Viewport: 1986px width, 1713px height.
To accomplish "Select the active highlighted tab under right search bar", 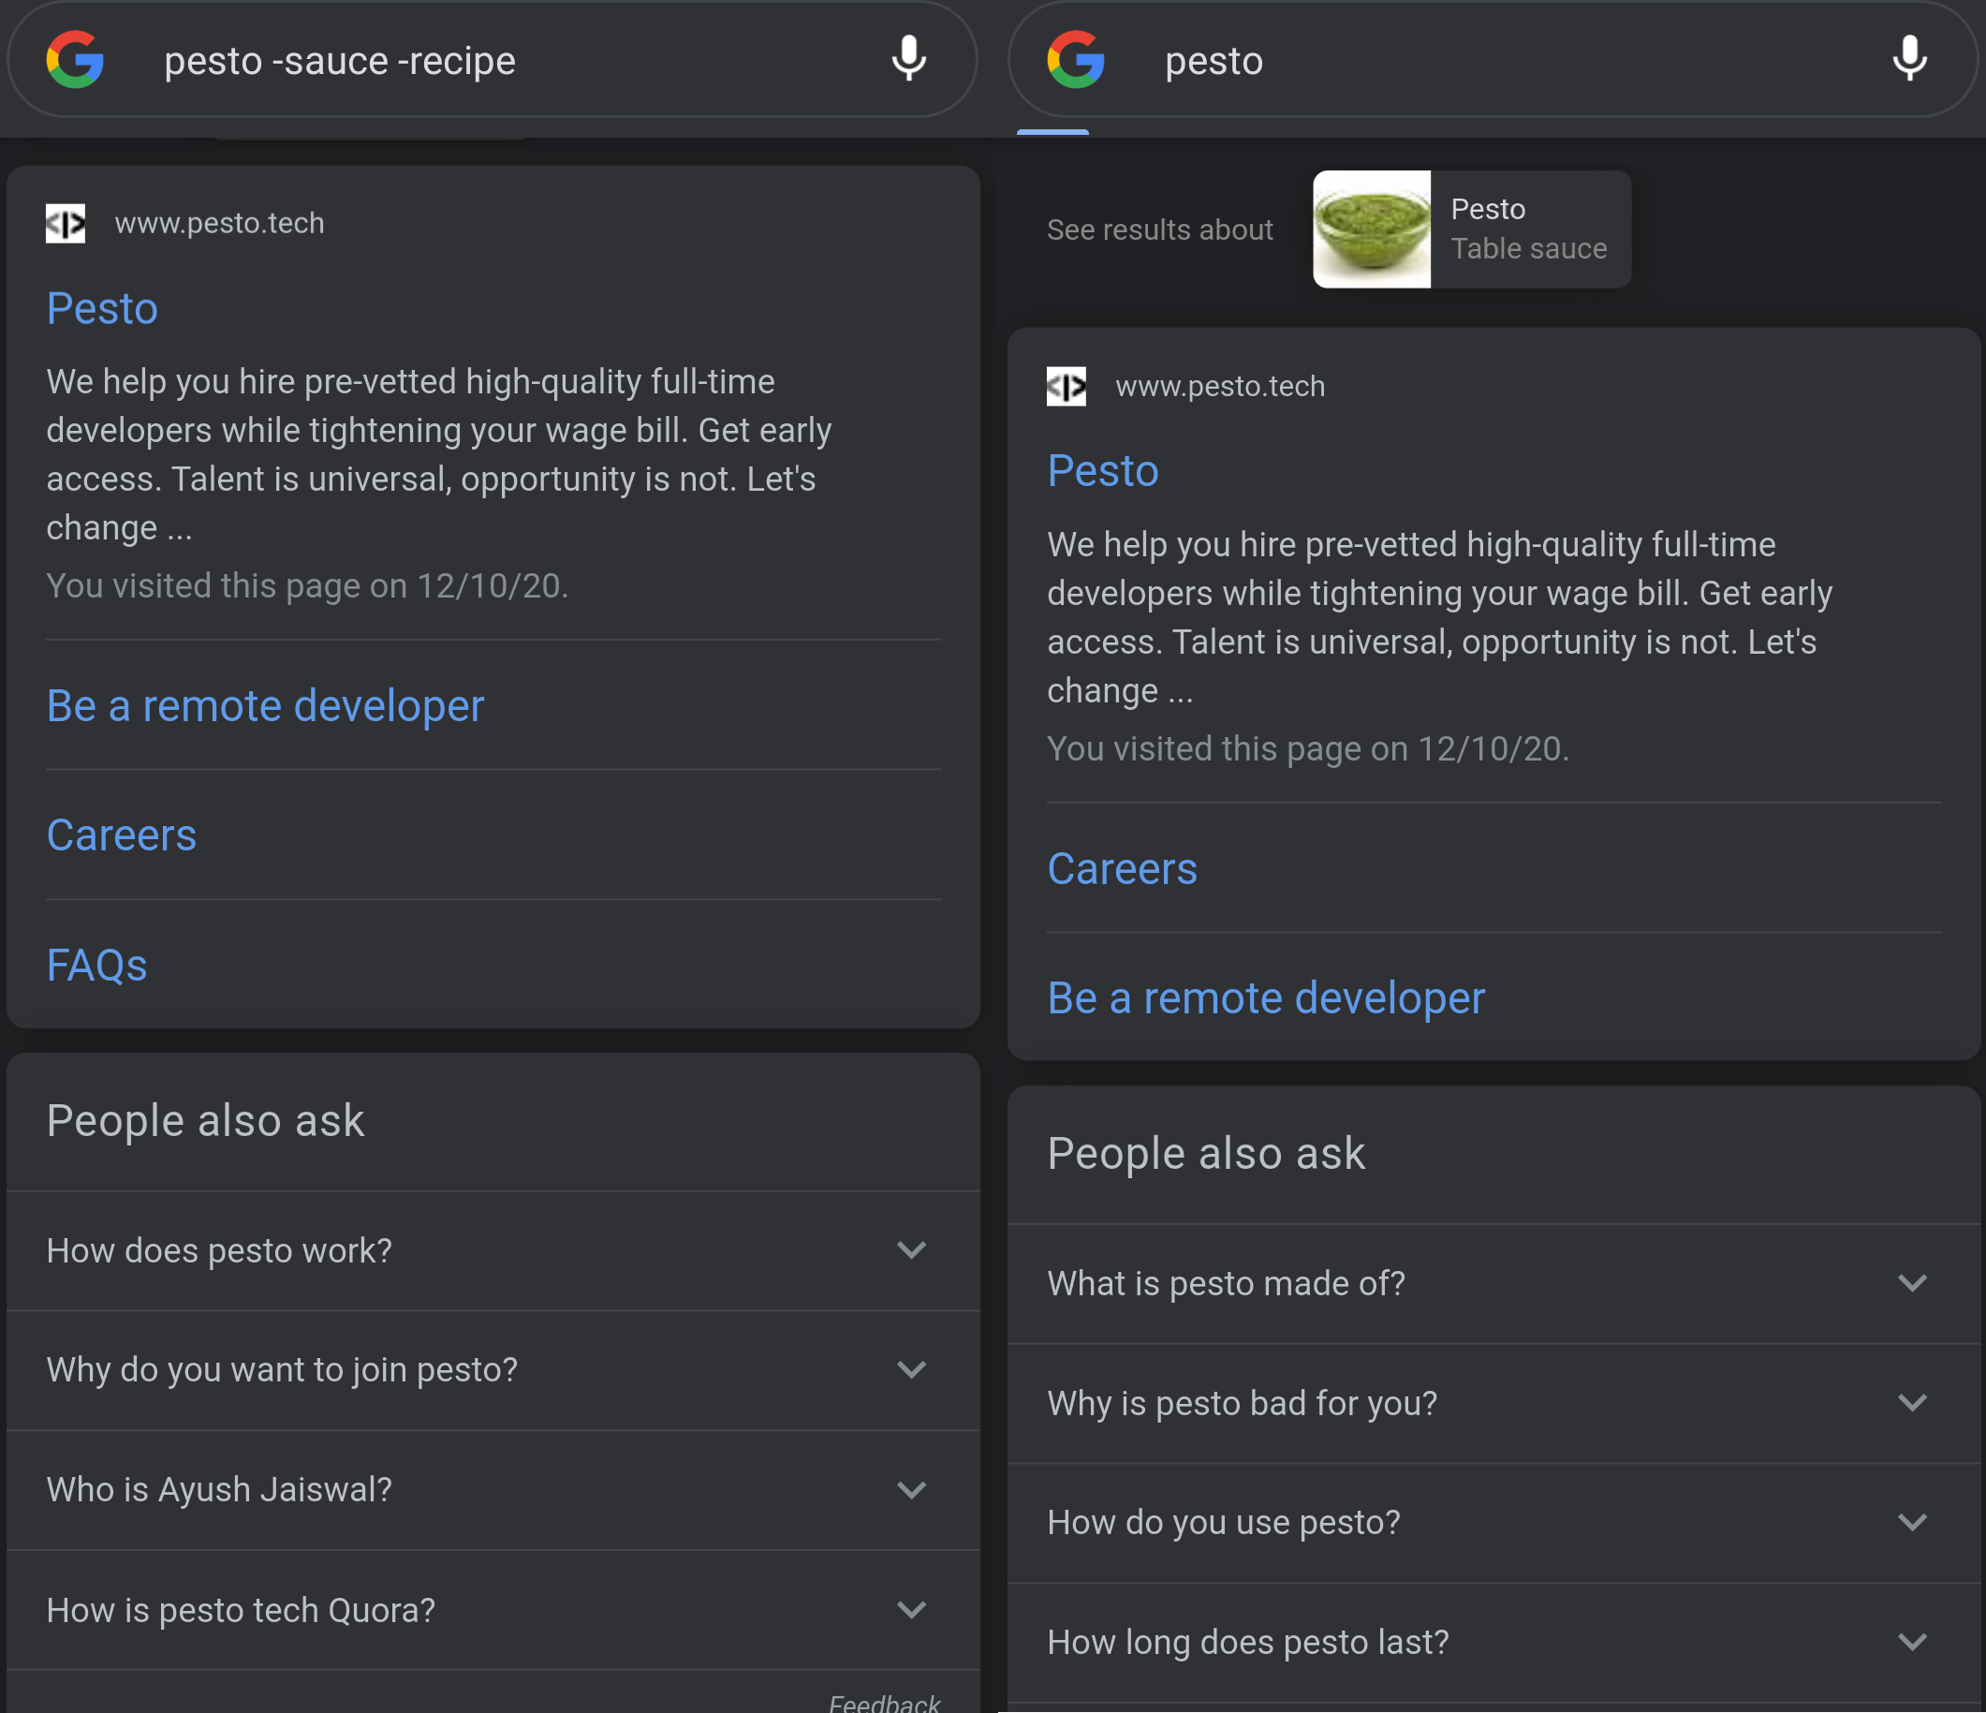I will [x=1052, y=132].
